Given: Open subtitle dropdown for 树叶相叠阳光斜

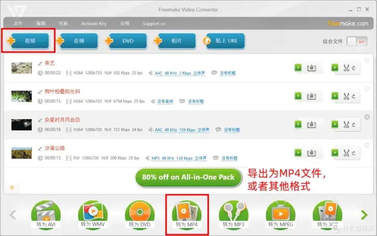Looking at the screenshot, I should (195, 102).
